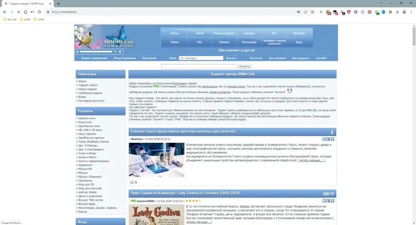Open the extensions puzzle menu icon

point(391,12)
